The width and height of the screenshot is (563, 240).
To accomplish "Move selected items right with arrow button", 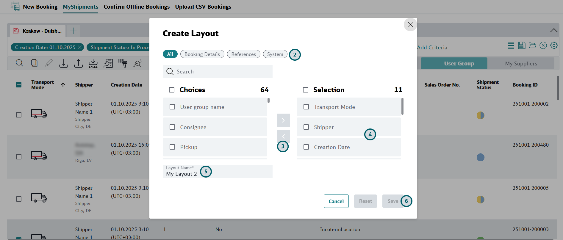I will 283,120.
